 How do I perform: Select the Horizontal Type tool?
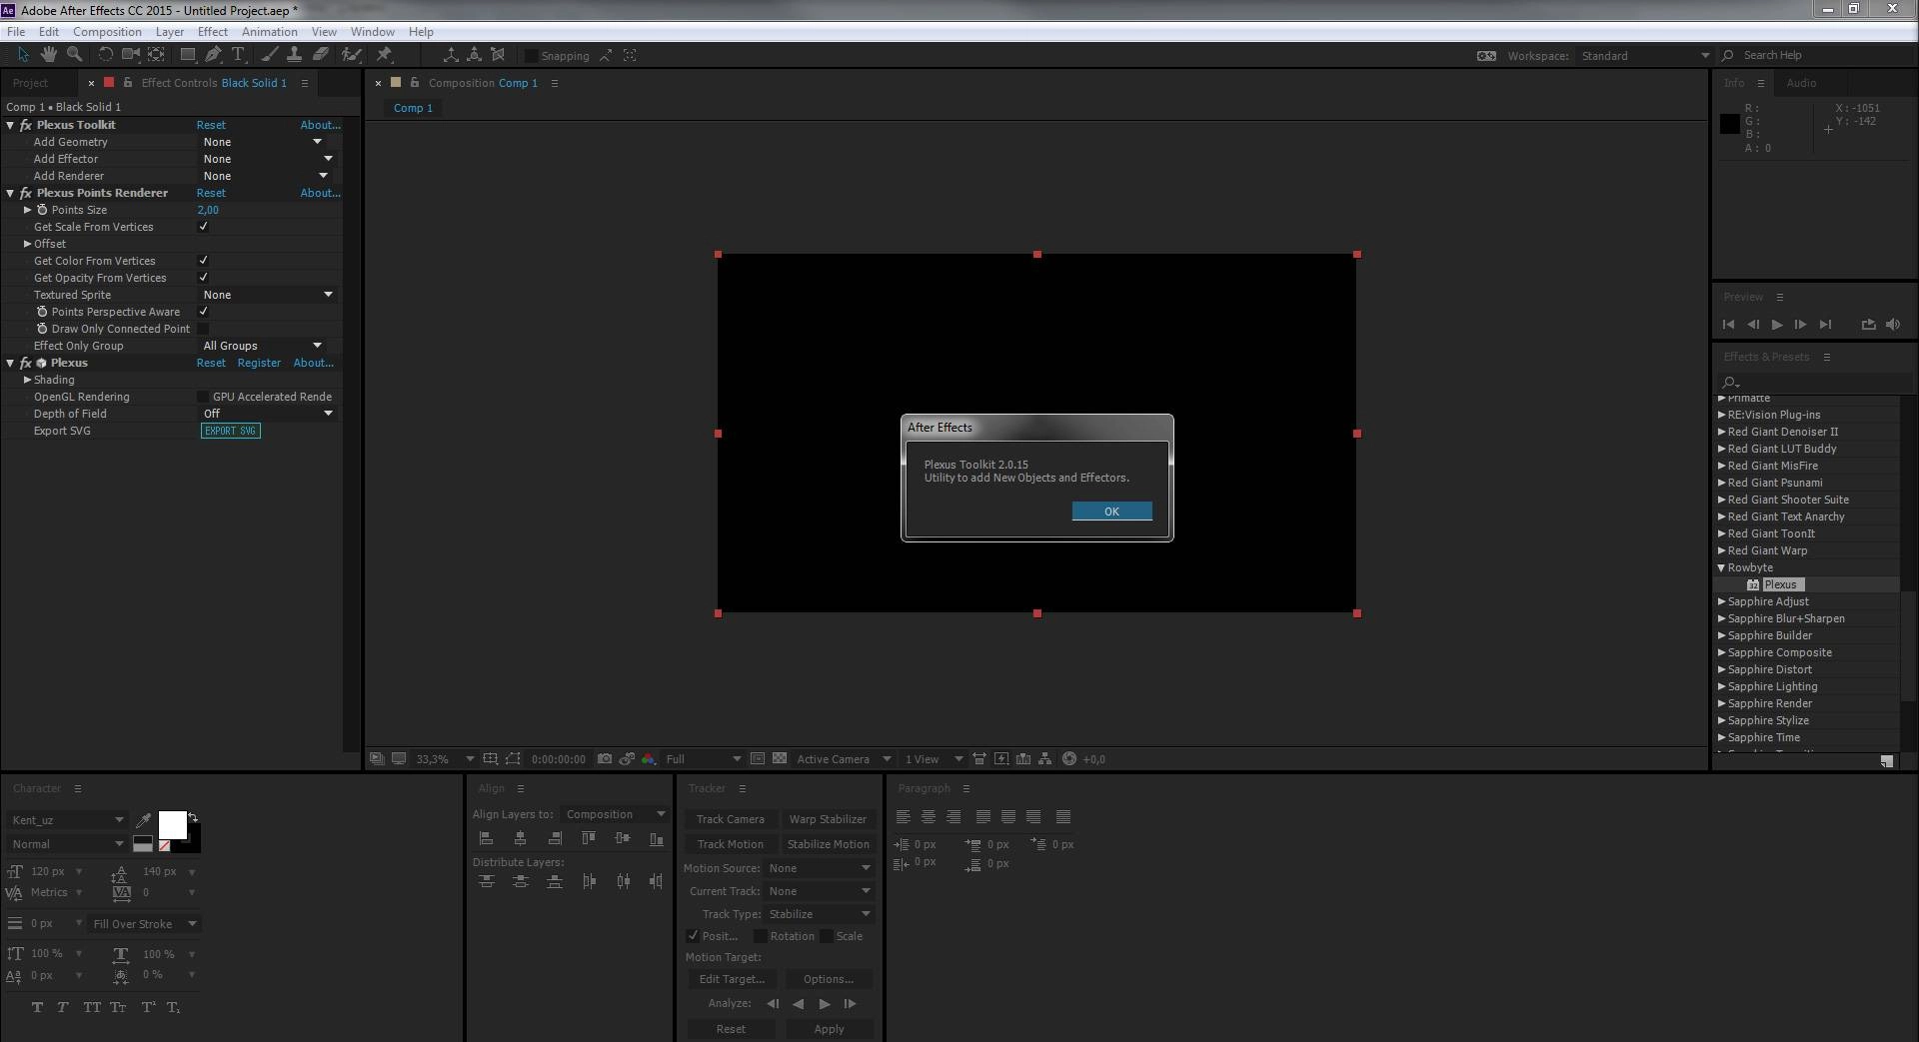click(238, 55)
